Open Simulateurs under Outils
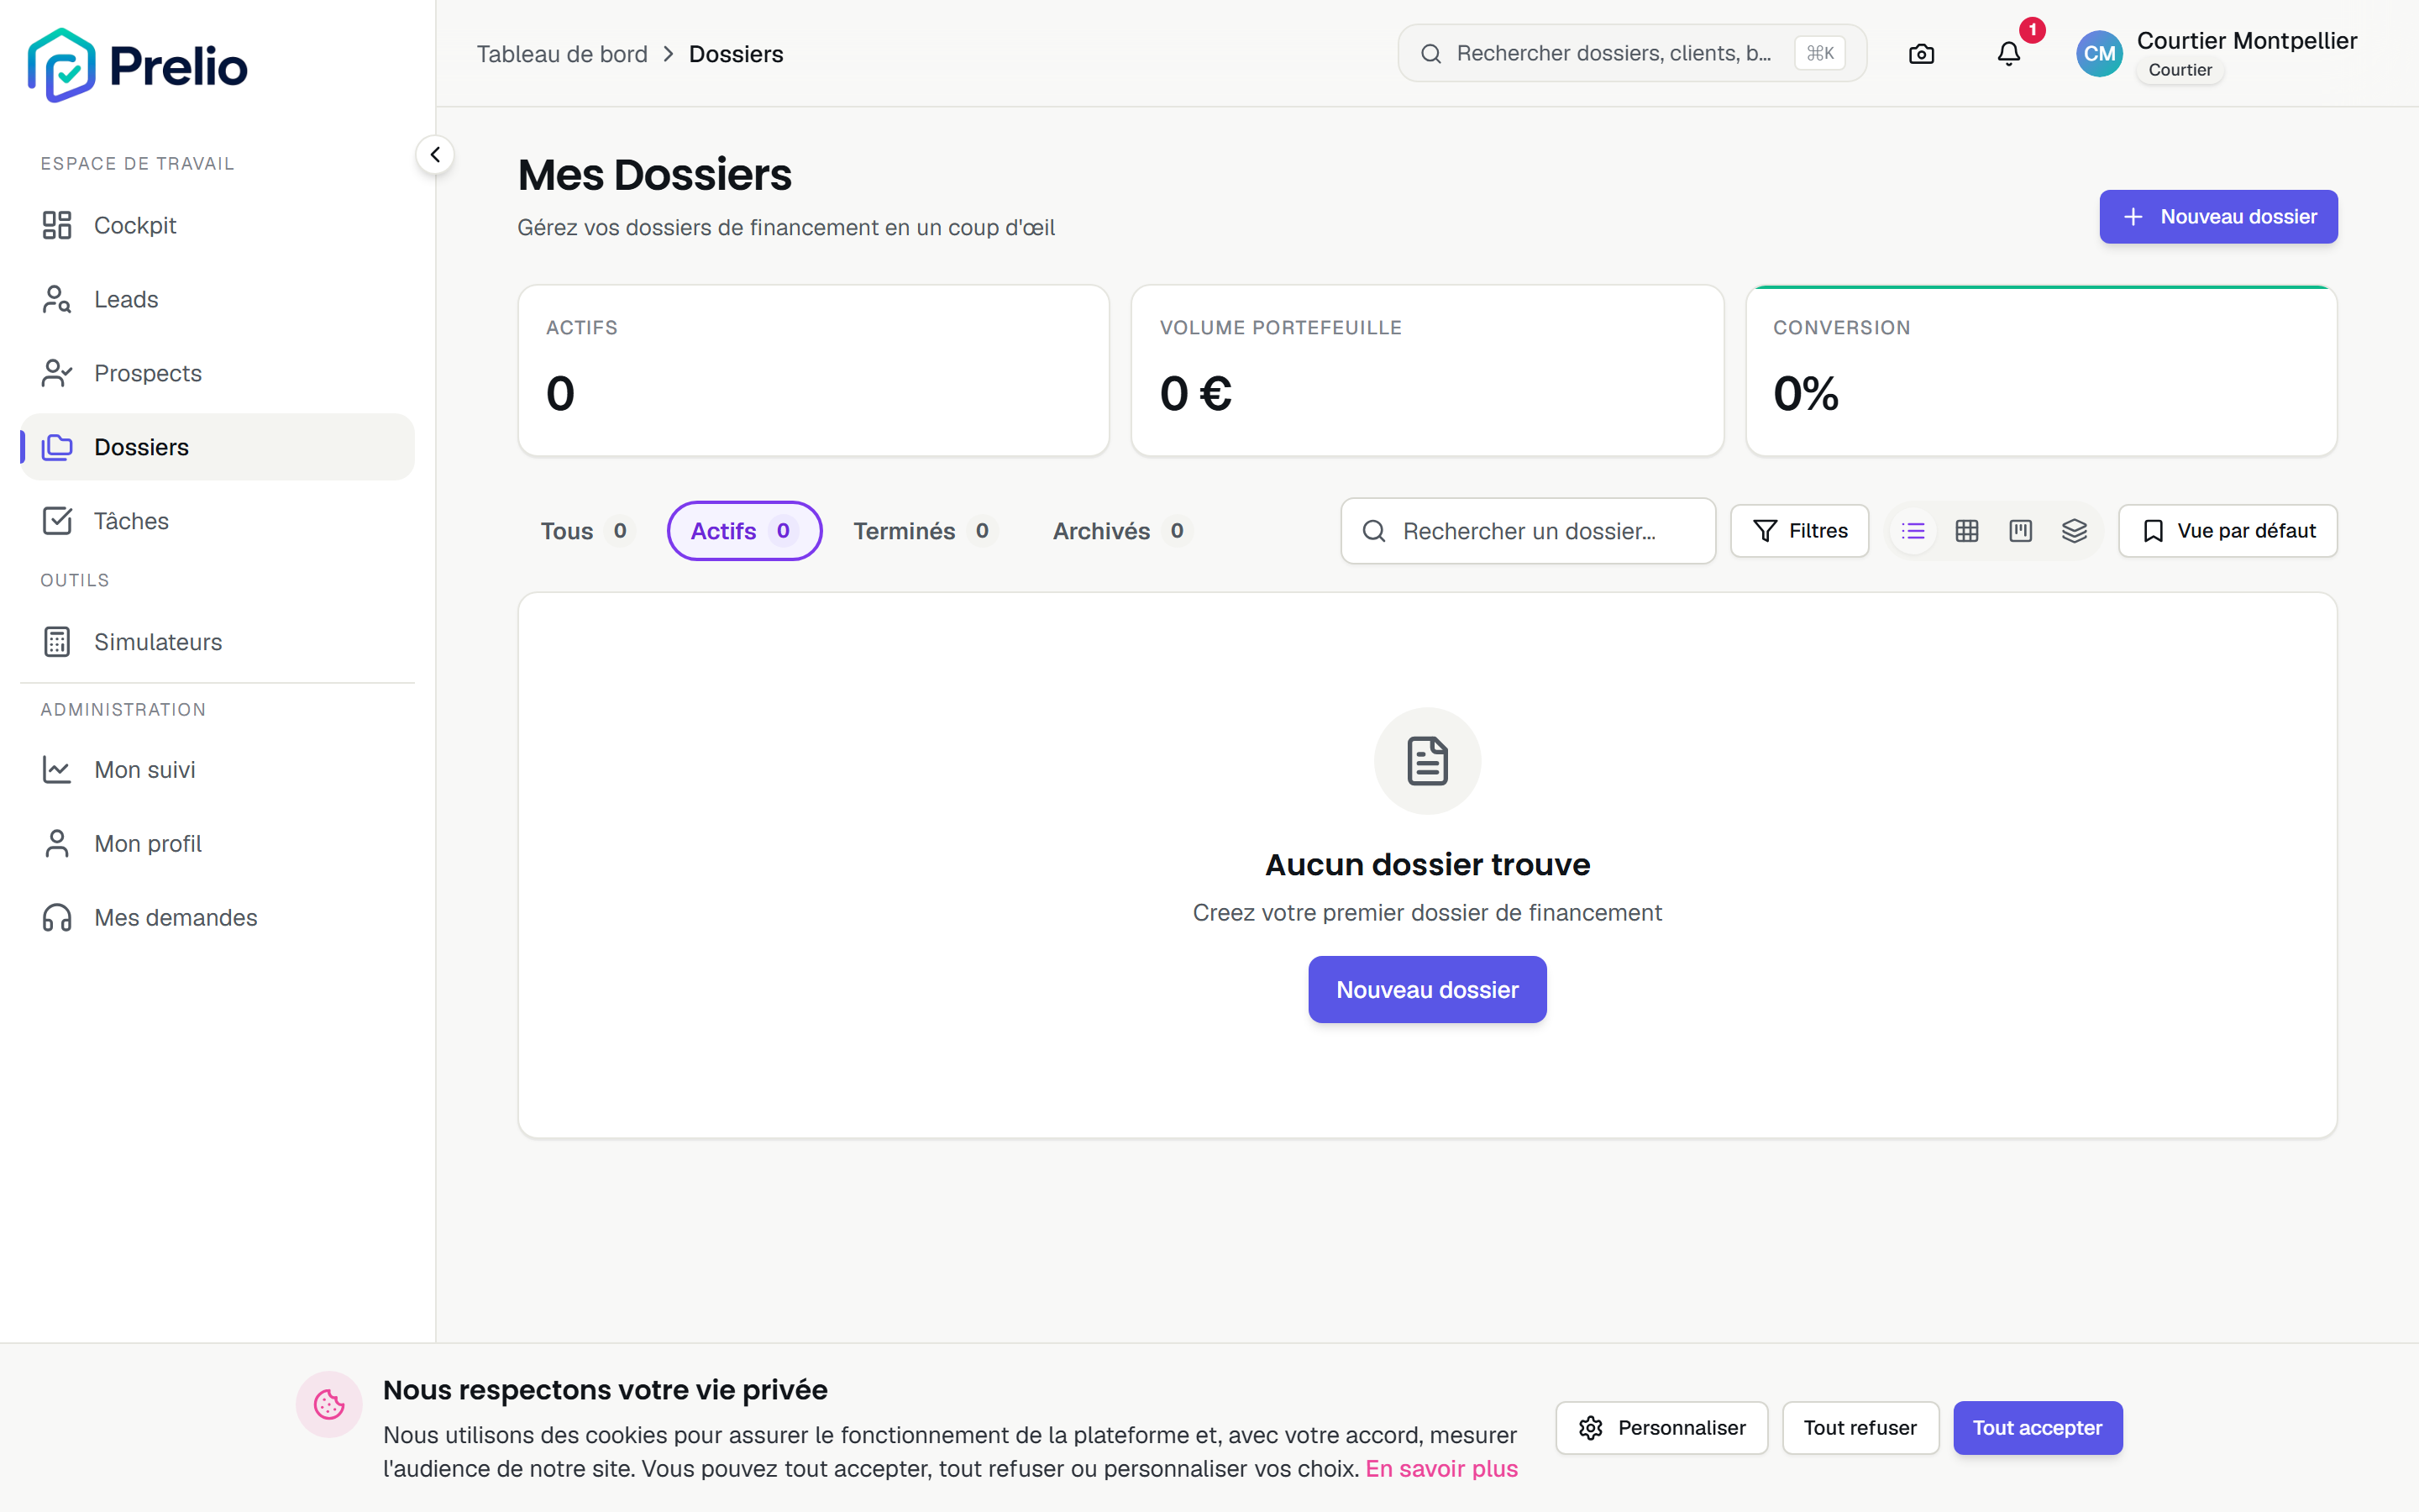Viewport: 2419px width, 1512px height. (x=217, y=642)
